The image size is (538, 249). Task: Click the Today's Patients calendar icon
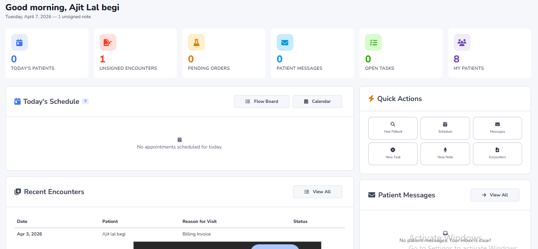[x=20, y=42]
